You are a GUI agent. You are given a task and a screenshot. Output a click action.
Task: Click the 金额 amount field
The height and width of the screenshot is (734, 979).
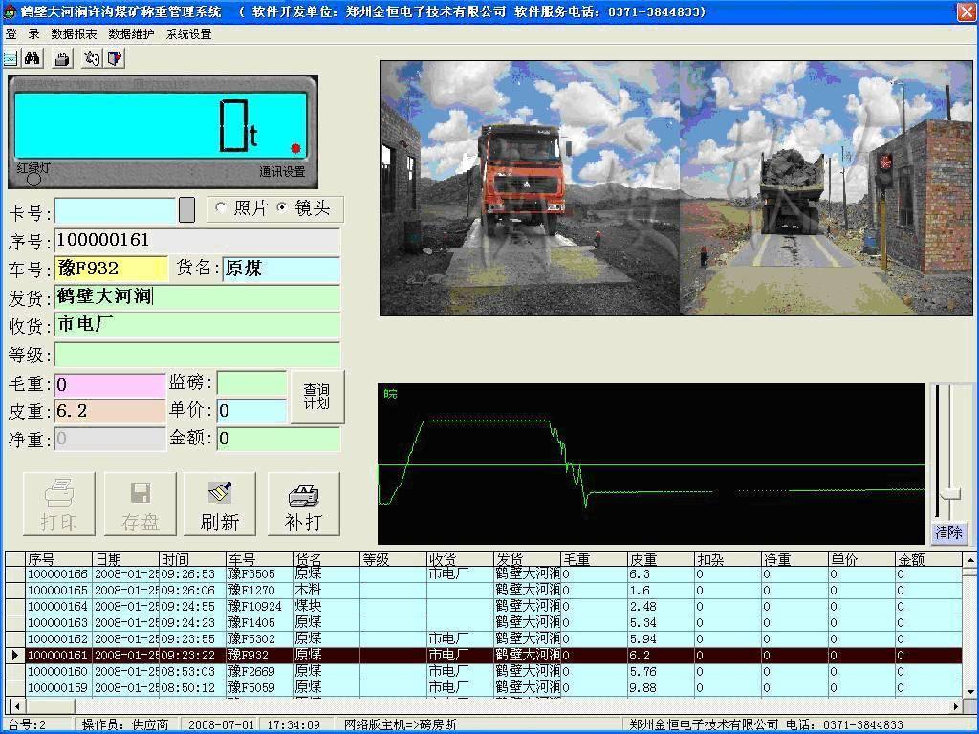coord(278,439)
